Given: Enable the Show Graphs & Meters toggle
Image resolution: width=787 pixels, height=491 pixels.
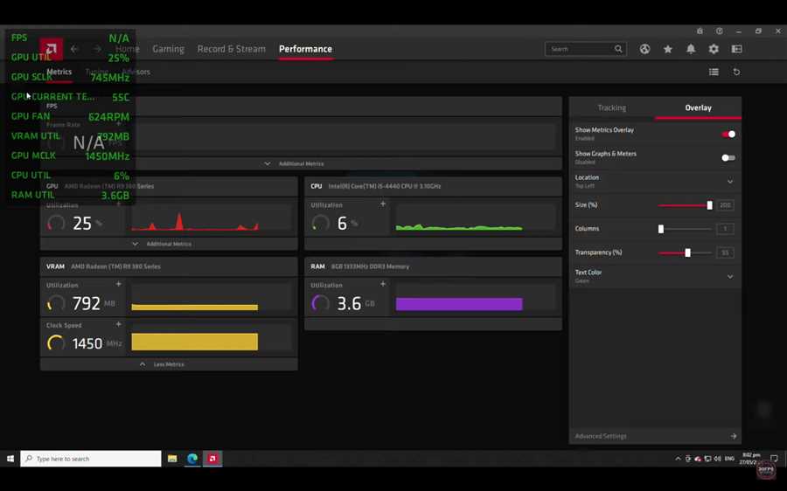Looking at the screenshot, I should [728, 157].
